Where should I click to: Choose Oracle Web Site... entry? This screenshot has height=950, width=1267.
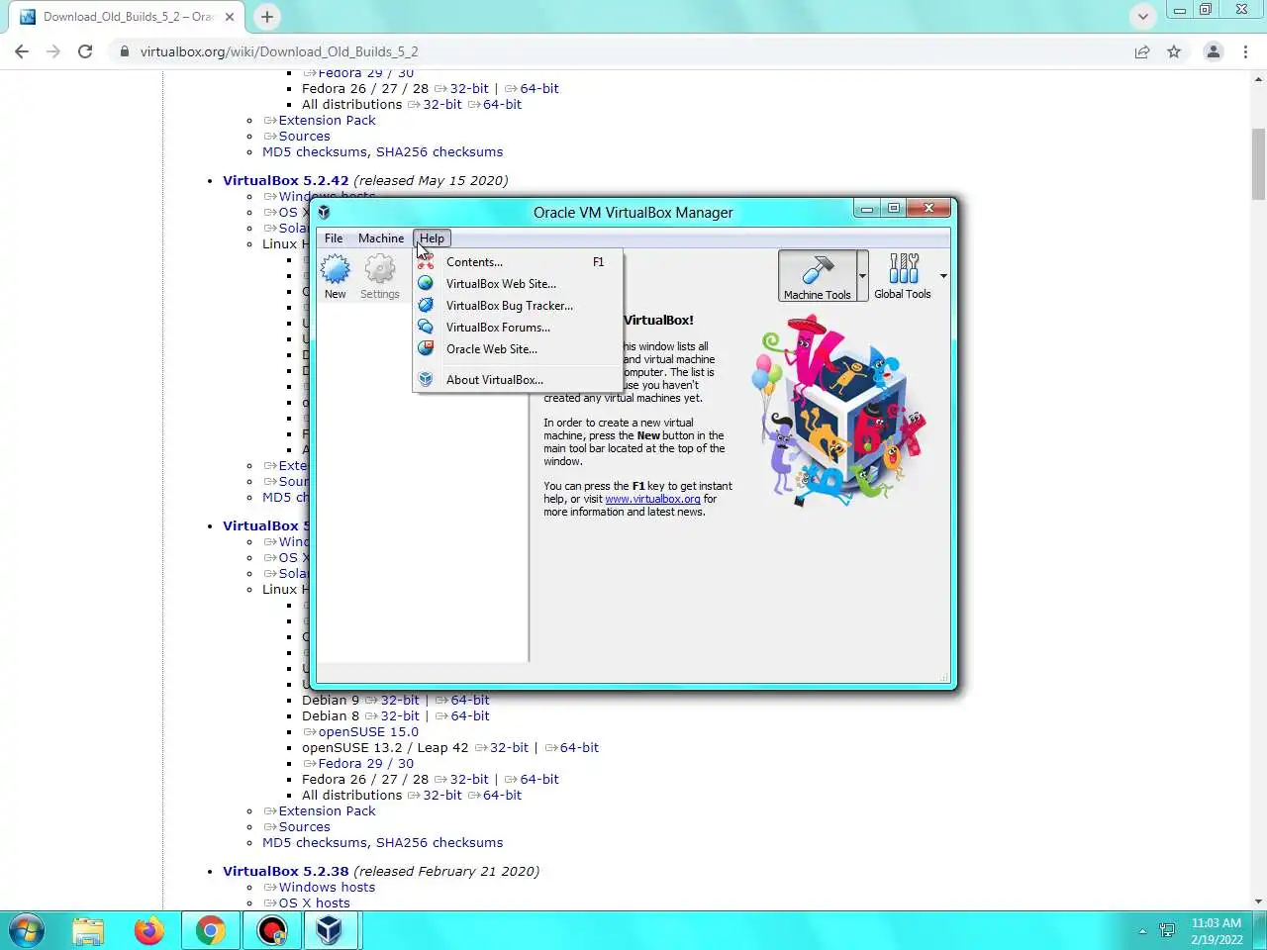point(518,349)
